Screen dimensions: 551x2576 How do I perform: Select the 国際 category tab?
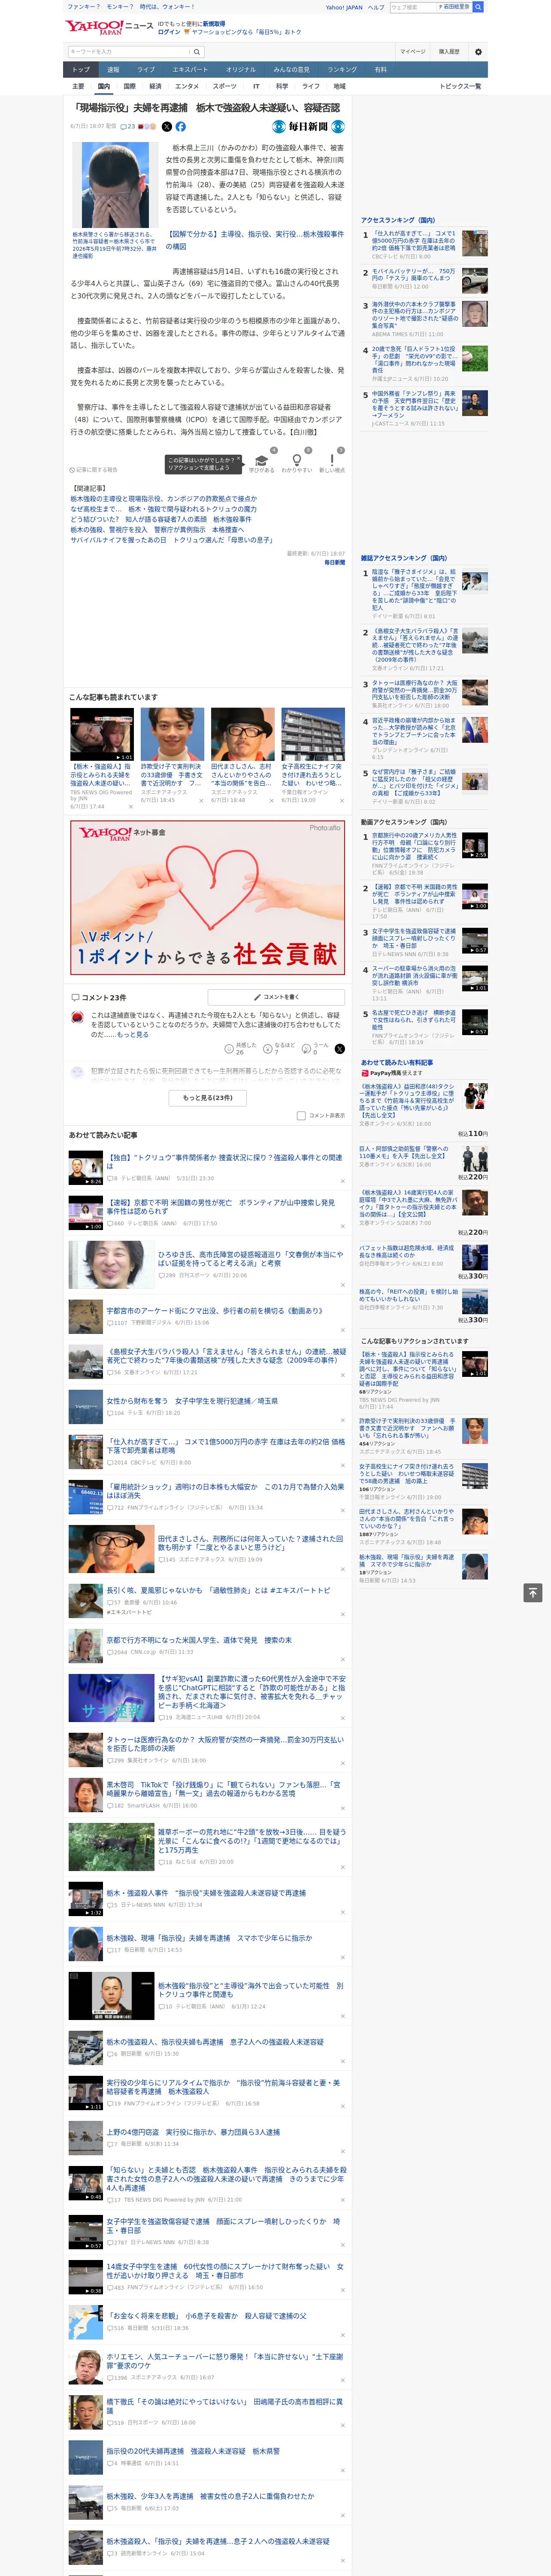pos(129,86)
